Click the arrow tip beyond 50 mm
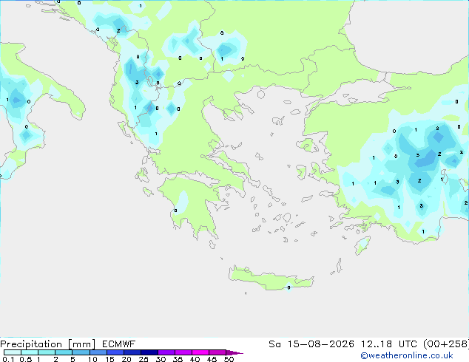This screenshot has height=362, width=469. (x=234, y=352)
